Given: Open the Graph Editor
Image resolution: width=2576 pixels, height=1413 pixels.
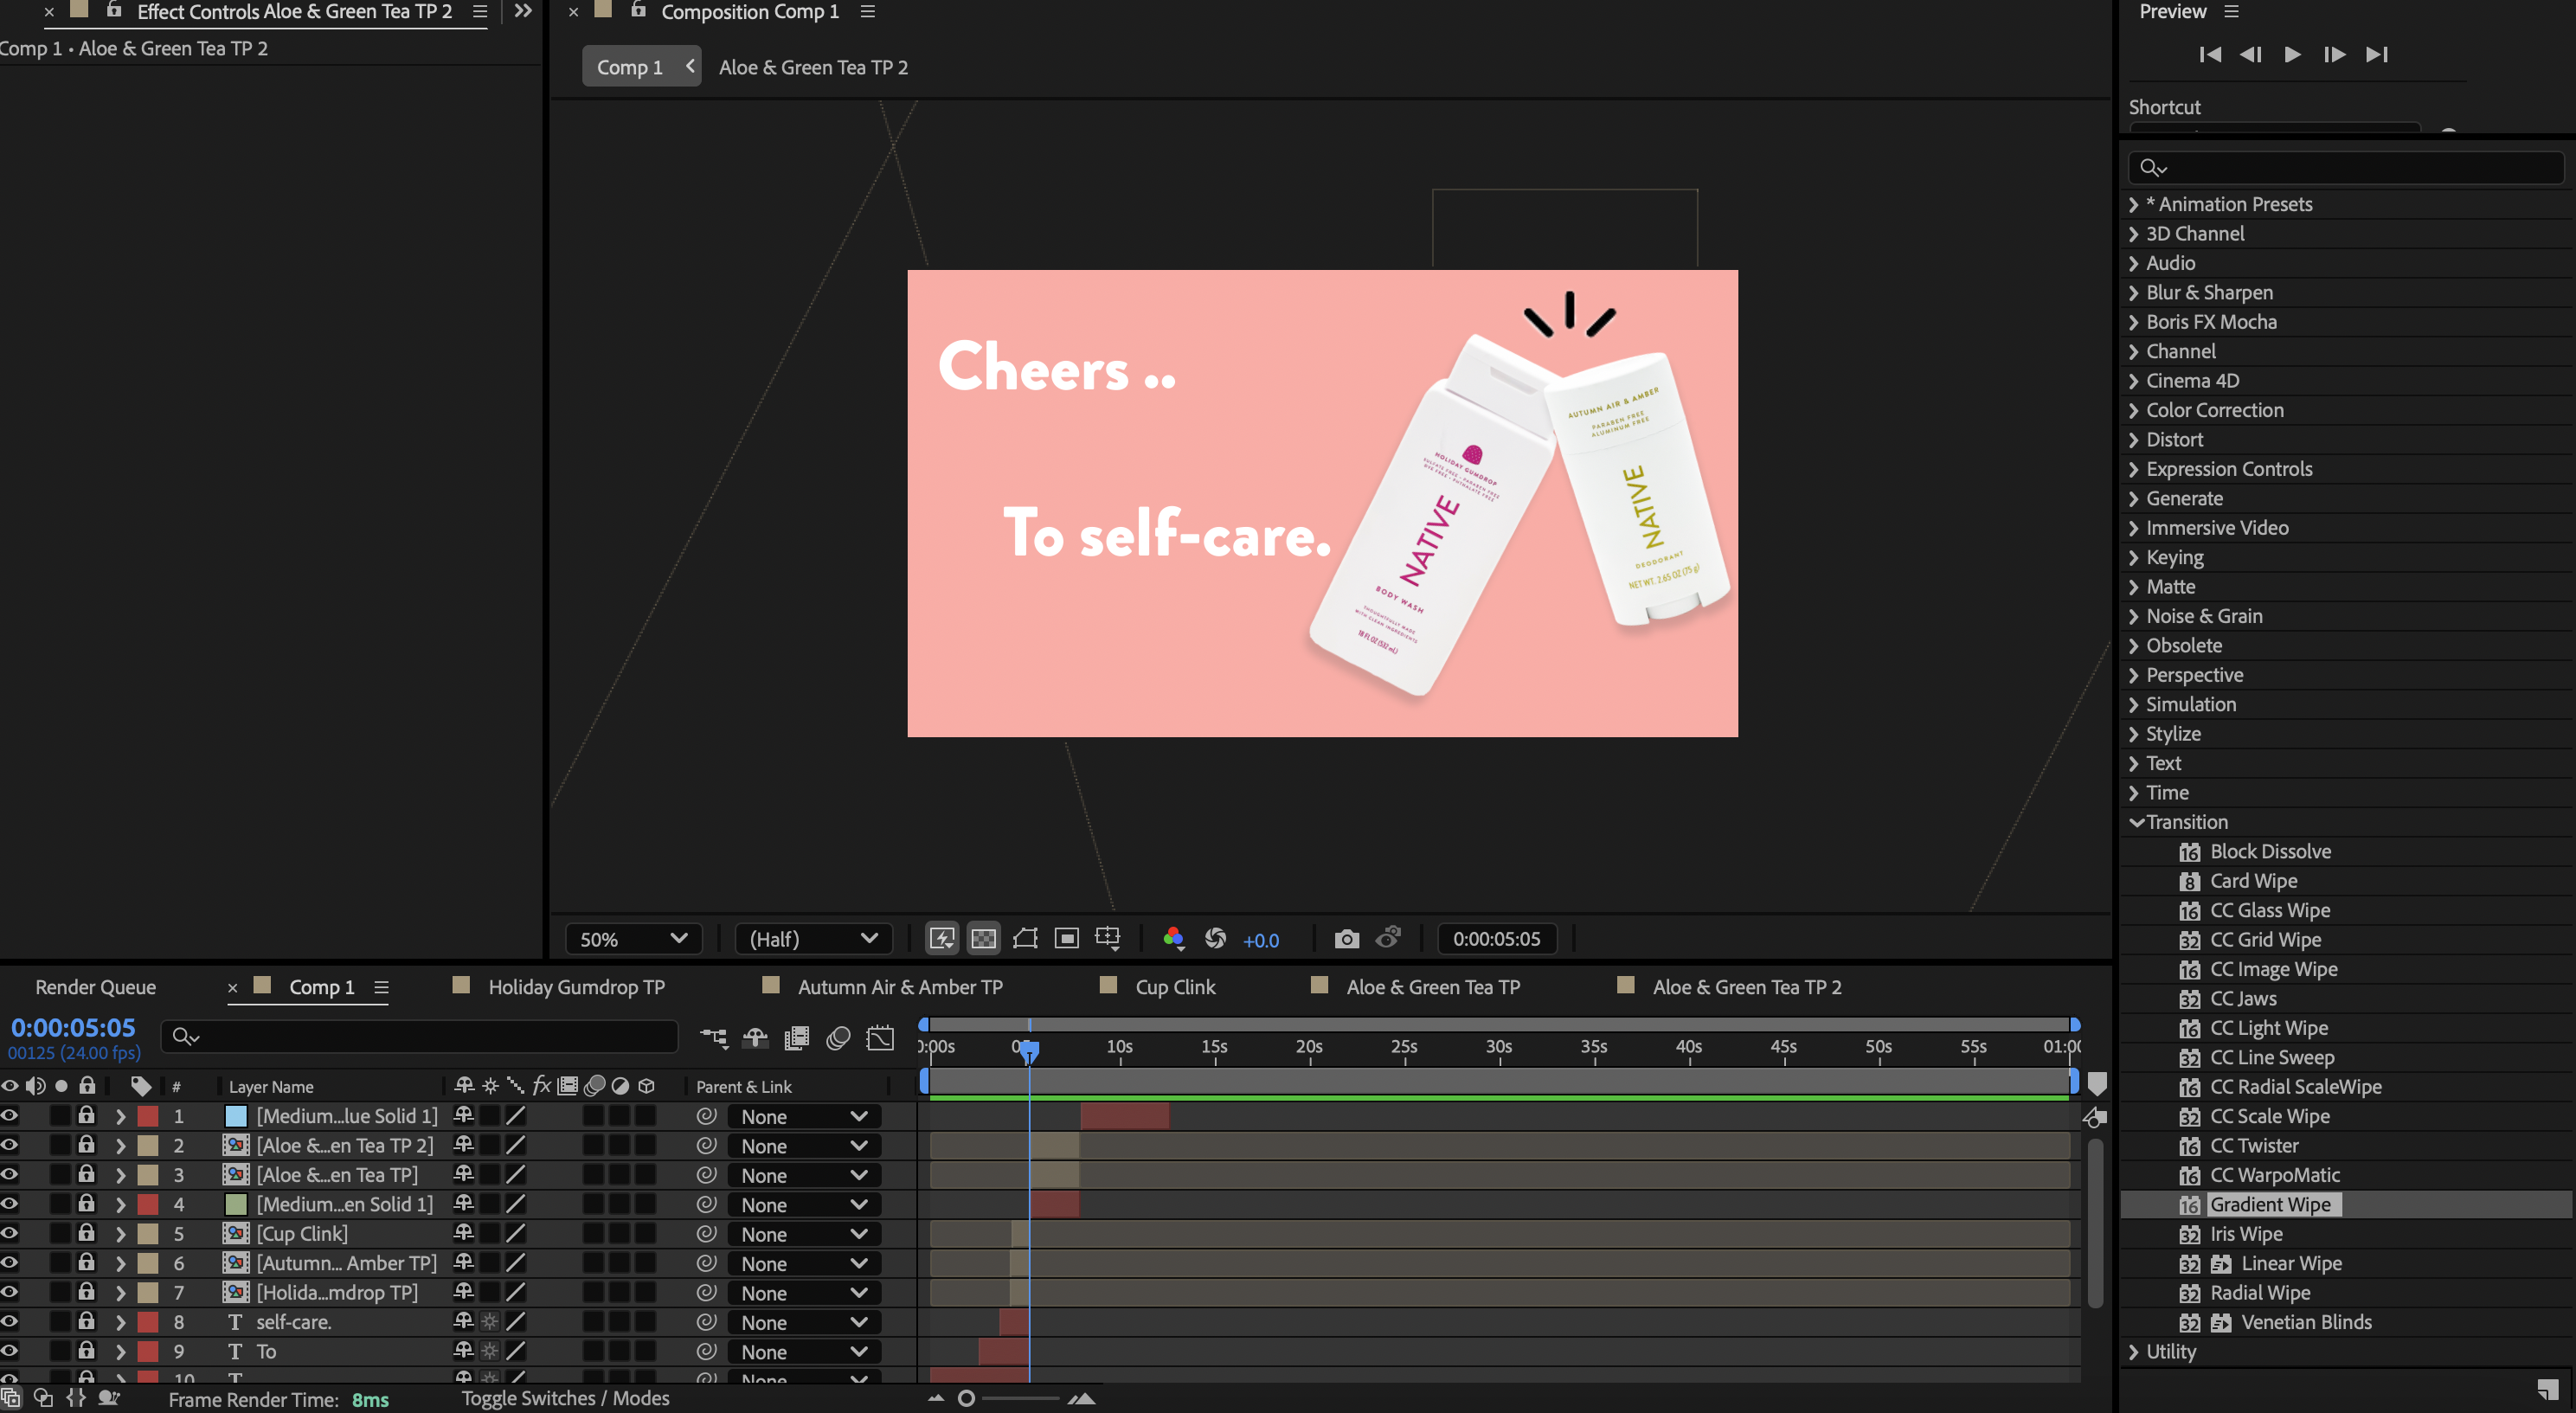Looking at the screenshot, I should pos(881,1038).
